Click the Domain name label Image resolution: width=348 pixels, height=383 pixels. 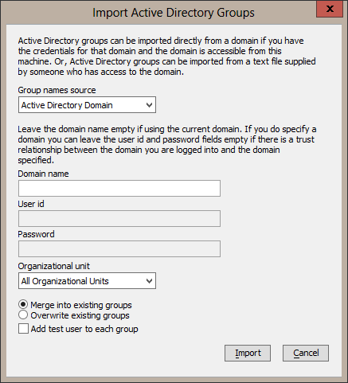[43, 174]
